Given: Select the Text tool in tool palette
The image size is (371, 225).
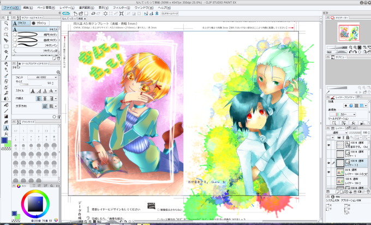Looking at the screenshot, I should click(6, 128).
